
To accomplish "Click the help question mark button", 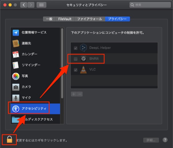I will point(165,140).
